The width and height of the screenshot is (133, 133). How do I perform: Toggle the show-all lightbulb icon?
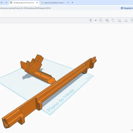91,21
